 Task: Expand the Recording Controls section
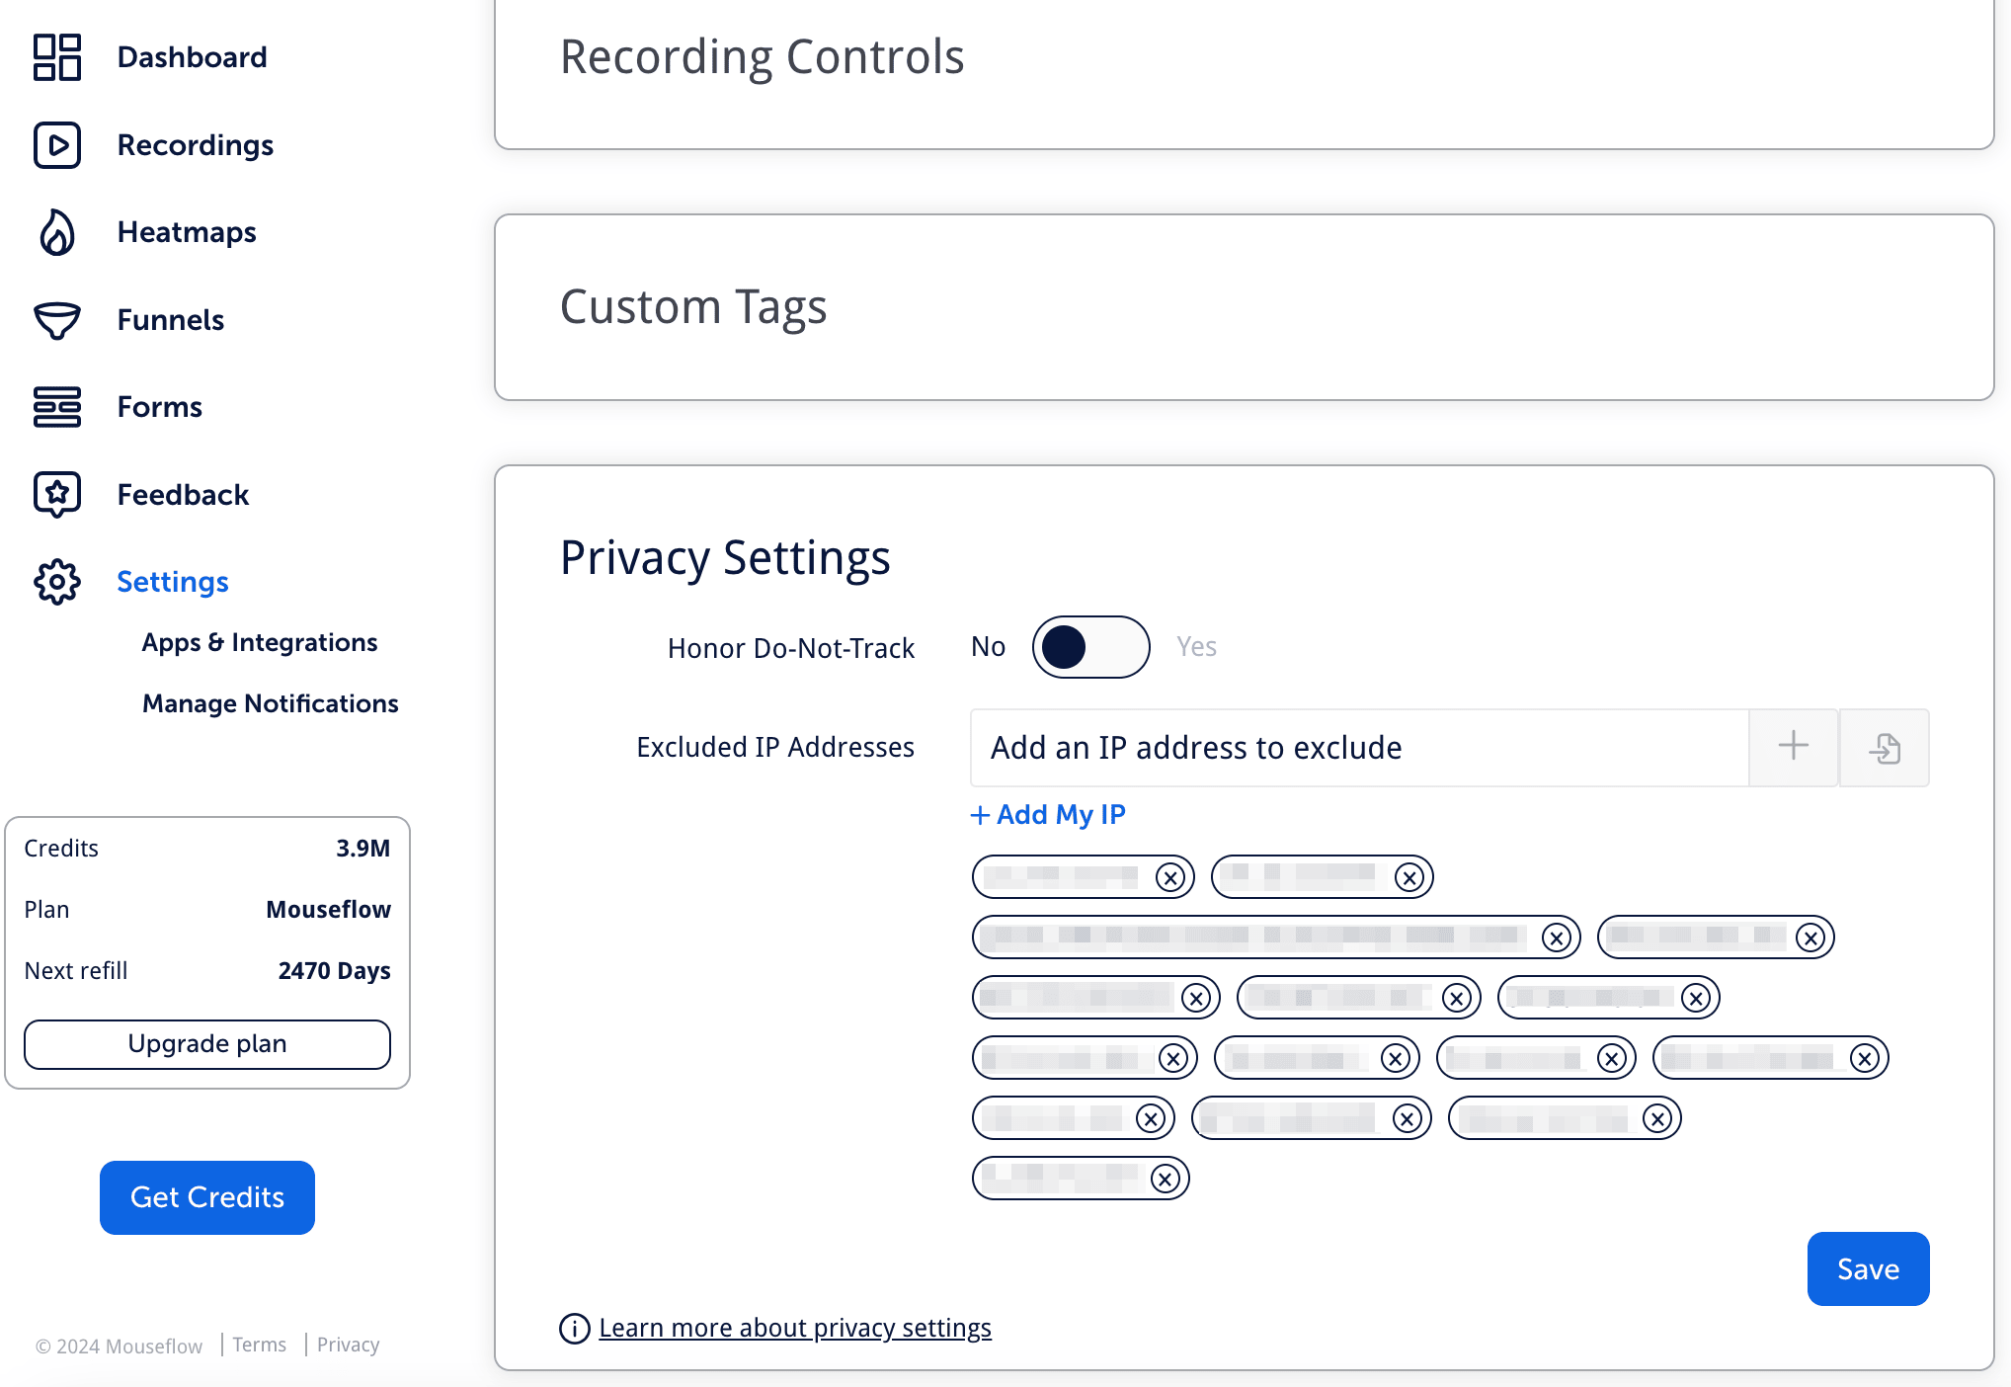762,57
